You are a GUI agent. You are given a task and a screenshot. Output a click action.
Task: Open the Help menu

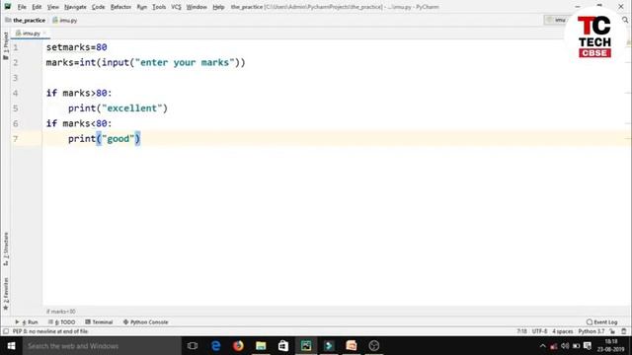pyautogui.click(x=218, y=7)
